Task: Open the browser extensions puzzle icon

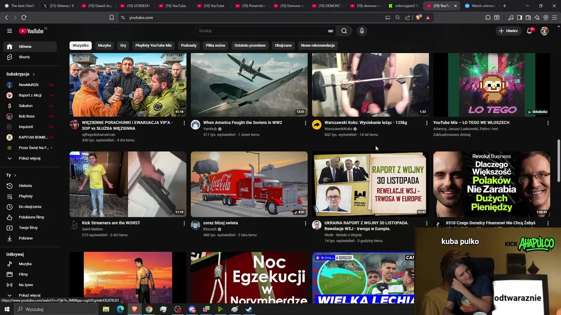Action: 488,17
